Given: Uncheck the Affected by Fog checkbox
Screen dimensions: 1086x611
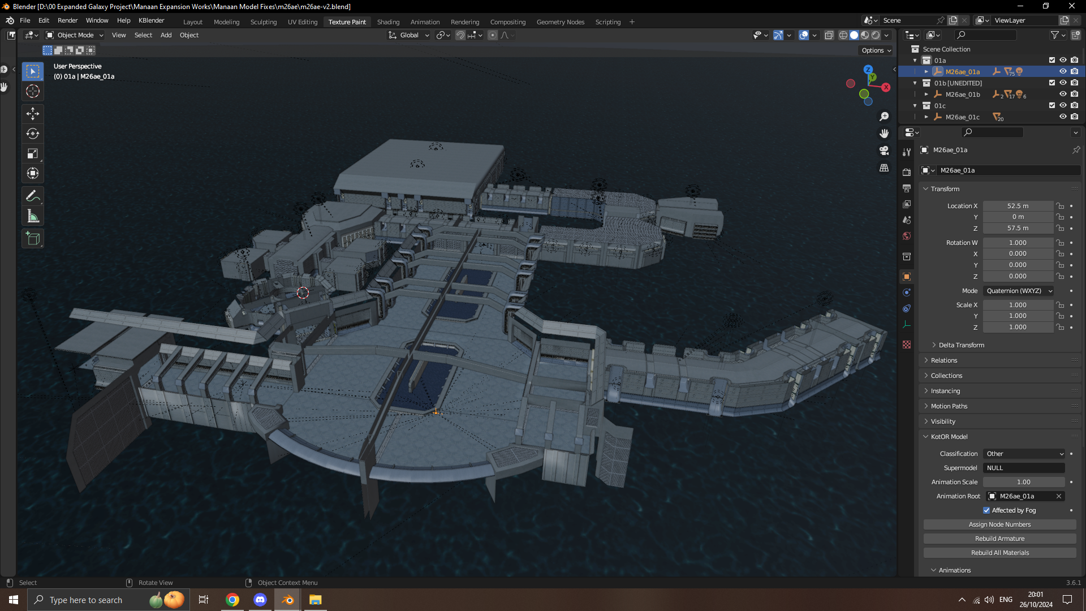Looking at the screenshot, I should (x=986, y=510).
